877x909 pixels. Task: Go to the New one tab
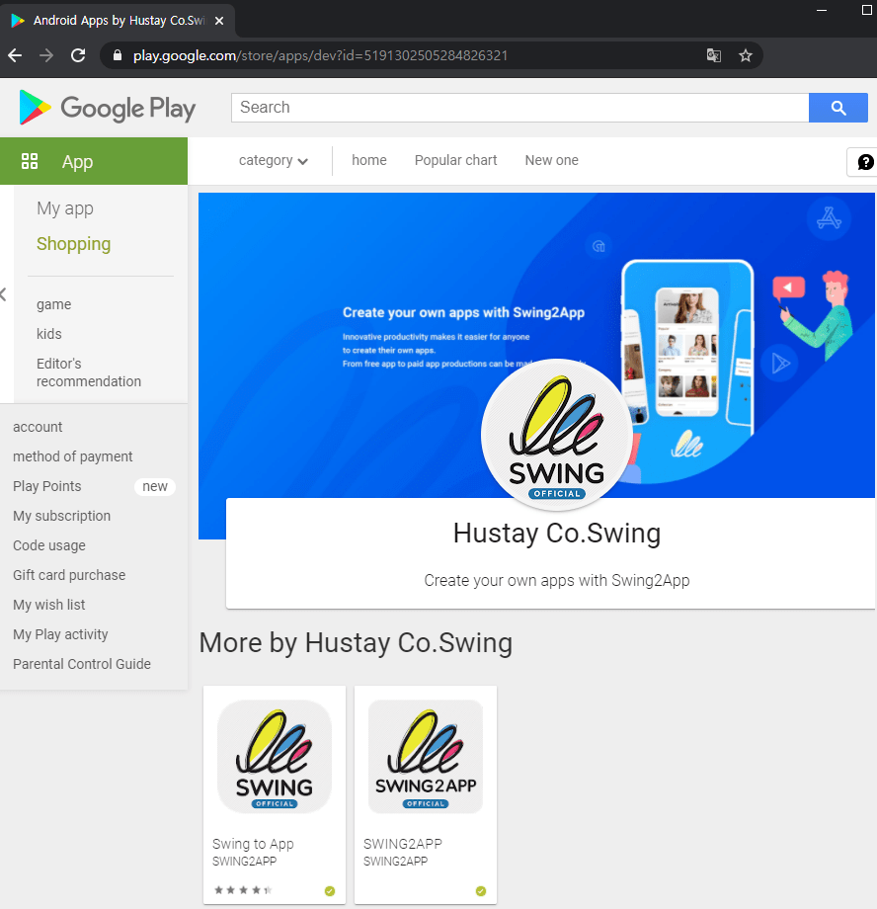[x=551, y=161]
